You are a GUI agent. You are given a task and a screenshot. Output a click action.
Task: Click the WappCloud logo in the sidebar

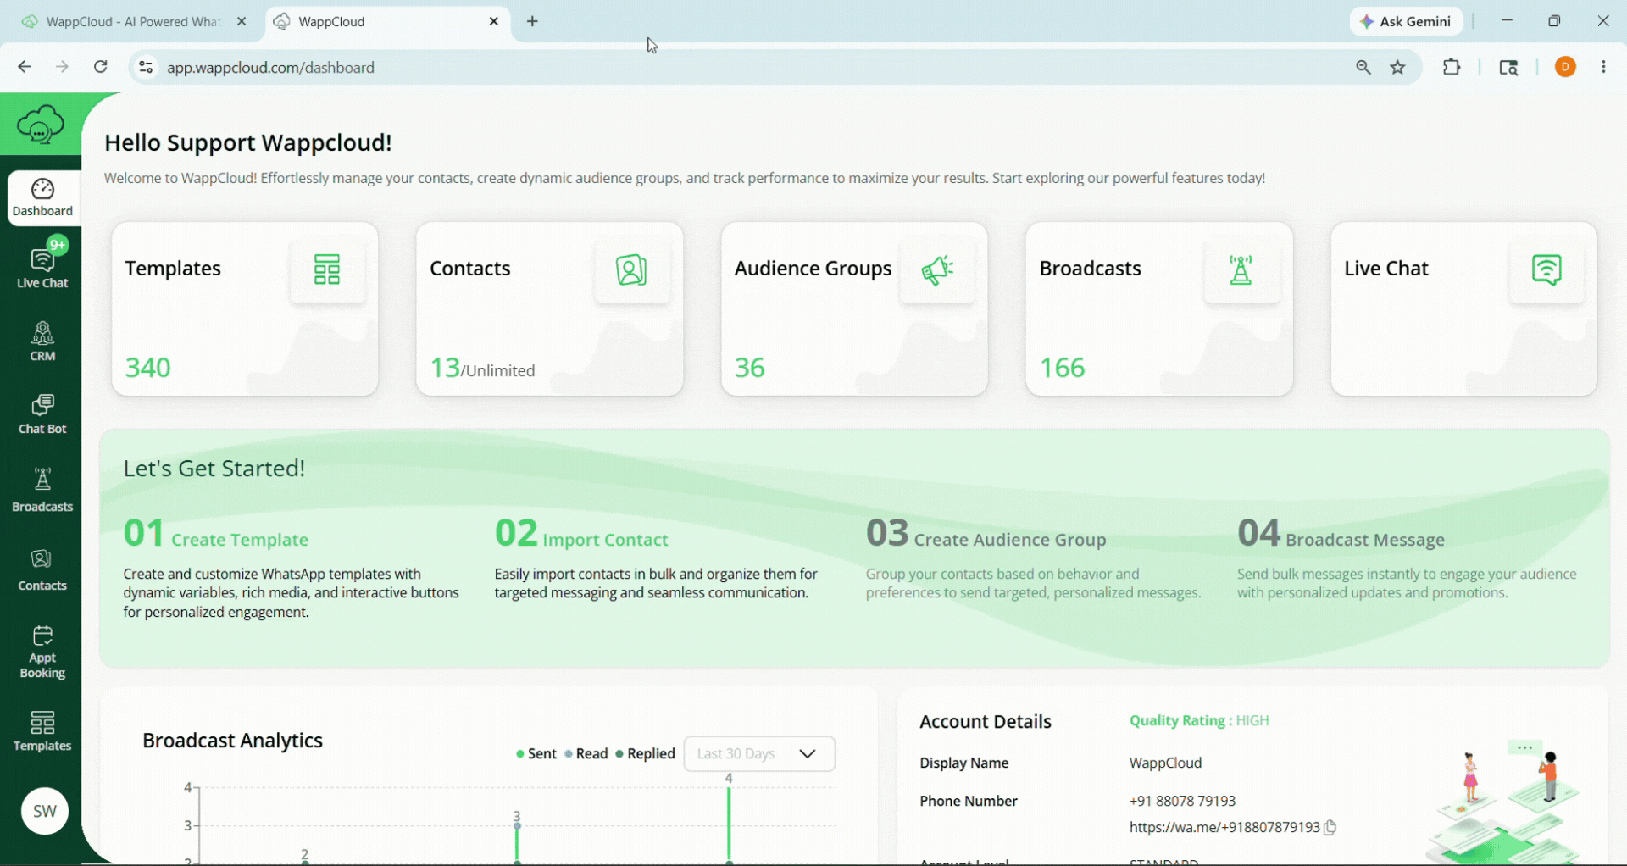[41, 125]
